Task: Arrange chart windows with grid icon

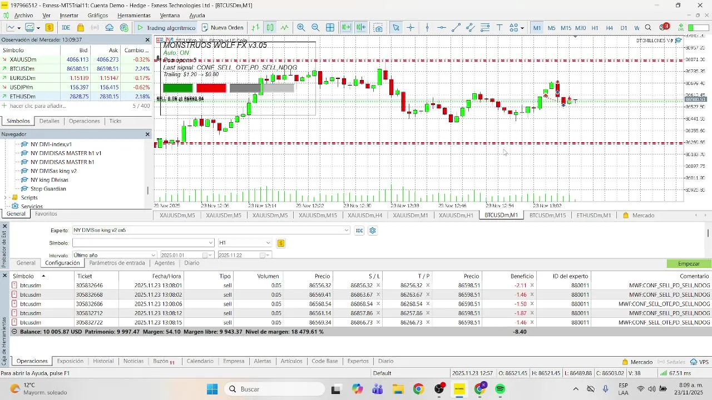Action: coord(330,27)
